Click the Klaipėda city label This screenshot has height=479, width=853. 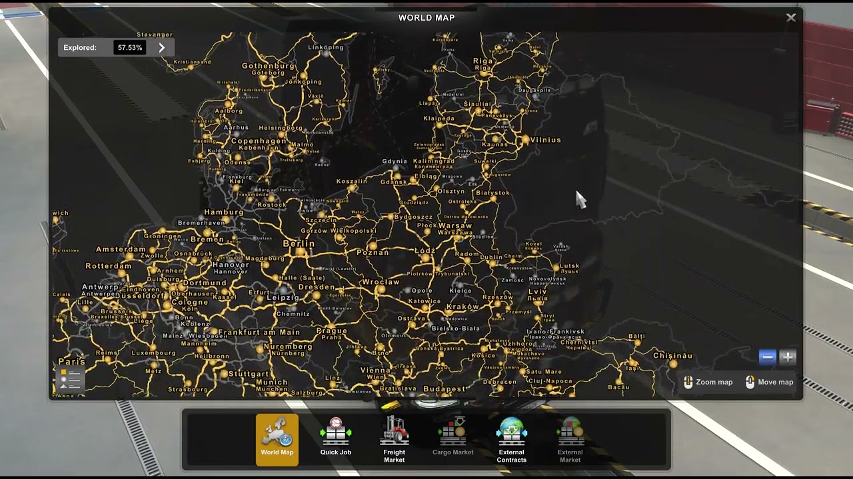(438, 118)
